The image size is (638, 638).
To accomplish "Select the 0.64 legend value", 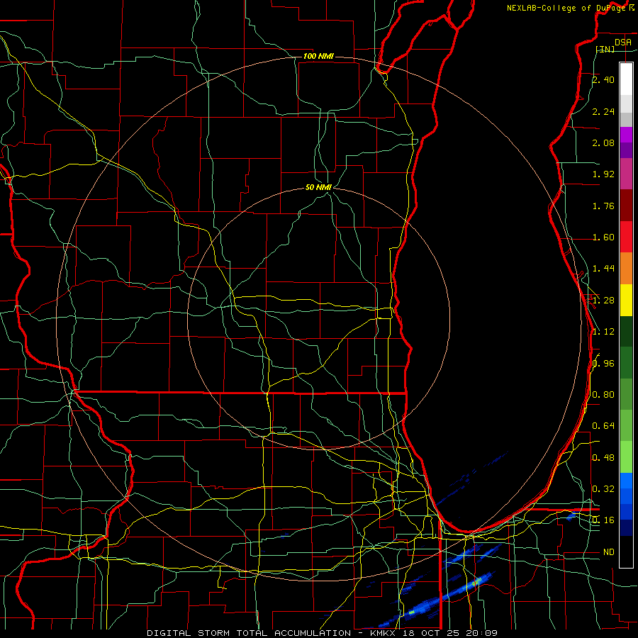I will point(603,426).
